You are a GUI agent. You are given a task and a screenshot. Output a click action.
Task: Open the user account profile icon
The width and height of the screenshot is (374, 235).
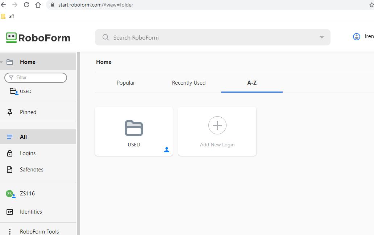pyautogui.click(x=357, y=37)
